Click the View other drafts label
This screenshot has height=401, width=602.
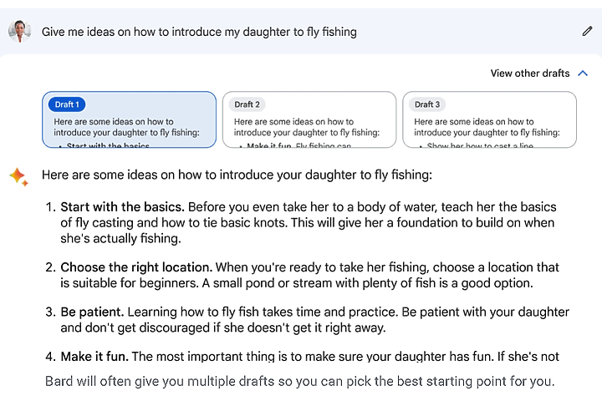[x=530, y=74]
